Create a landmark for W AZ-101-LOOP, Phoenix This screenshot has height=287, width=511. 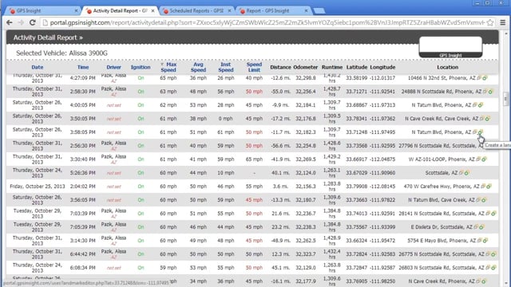pos(485,159)
